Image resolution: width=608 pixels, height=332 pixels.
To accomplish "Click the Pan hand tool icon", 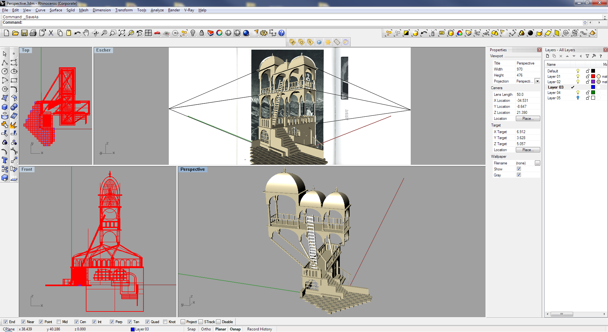I will (x=86, y=33).
